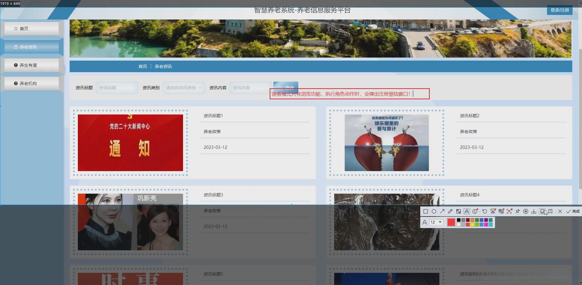The image size is (582, 285).
Task: Select the text annotation tool
Action: [x=467, y=211]
